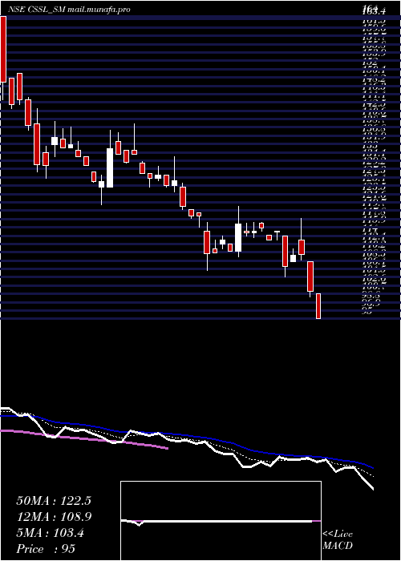
Task: Click the end of the blue moving average line
Action: click(x=373, y=467)
